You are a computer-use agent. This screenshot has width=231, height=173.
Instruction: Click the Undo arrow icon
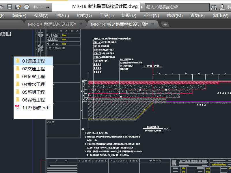coord(36,7)
